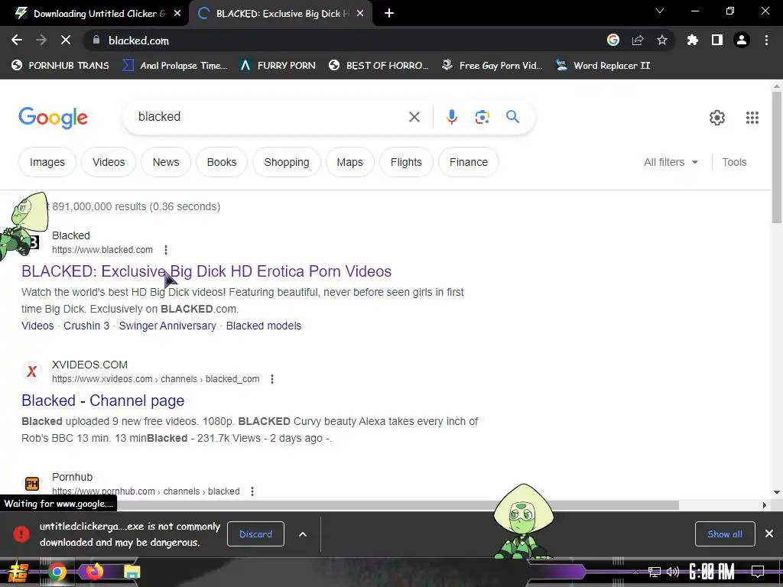The width and height of the screenshot is (783, 587).
Task: Share this page via toolbar icon
Action: 638,41
